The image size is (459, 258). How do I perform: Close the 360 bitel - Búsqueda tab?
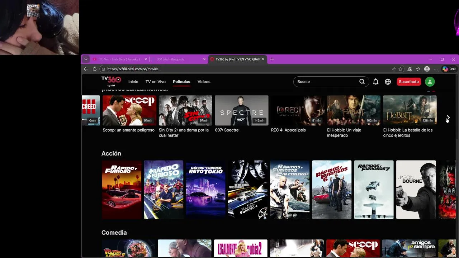(x=204, y=59)
